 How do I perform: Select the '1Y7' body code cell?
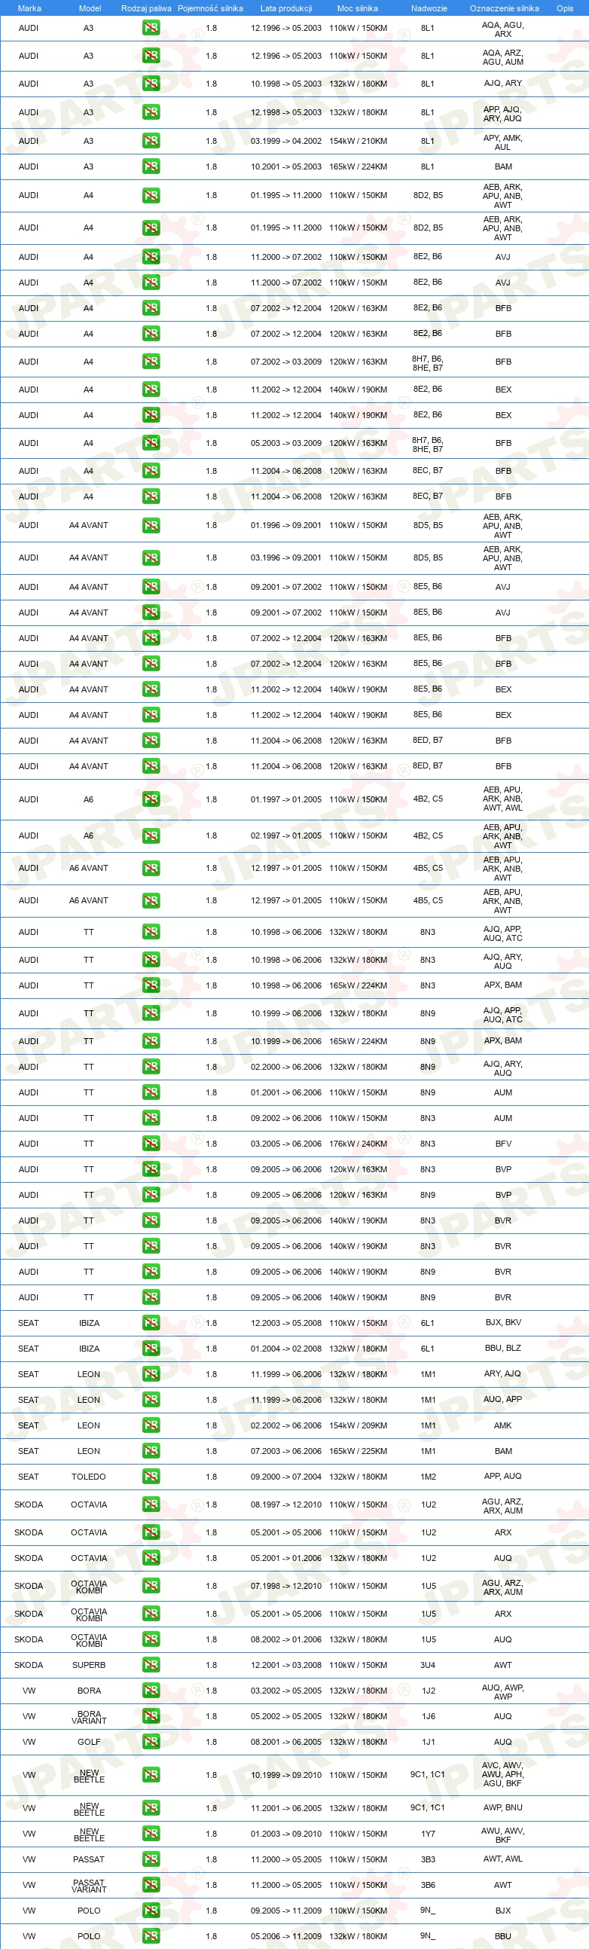click(428, 1834)
